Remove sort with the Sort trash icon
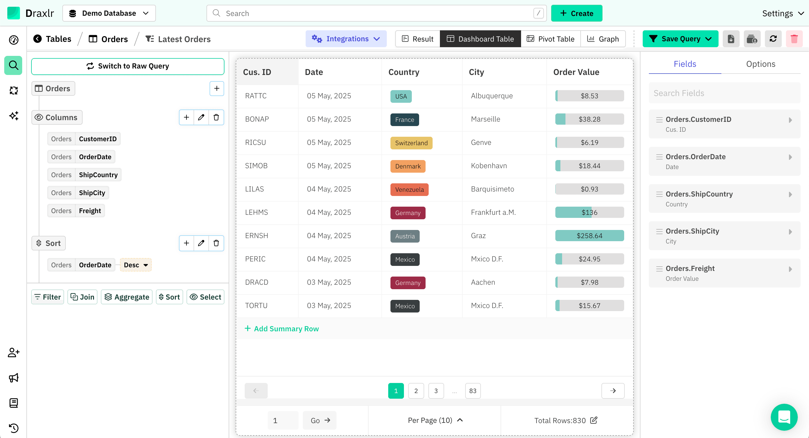The image size is (809, 438). pyautogui.click(x=216, y=243)
